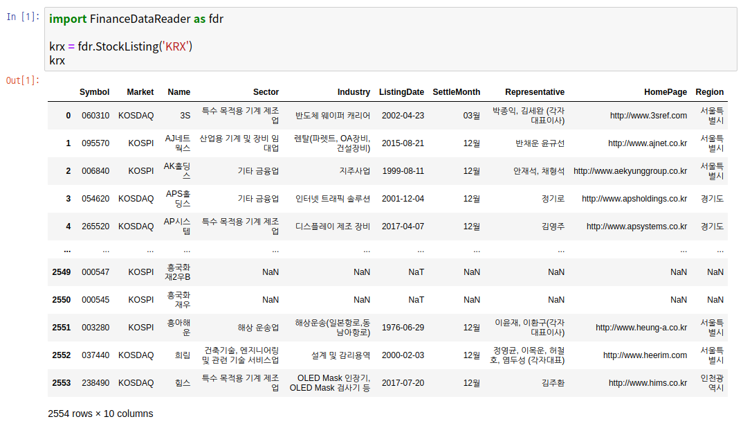Screen dimensions: 743x426
Task: Select symbol cell 037440
Action: click(x=95, y=355)
